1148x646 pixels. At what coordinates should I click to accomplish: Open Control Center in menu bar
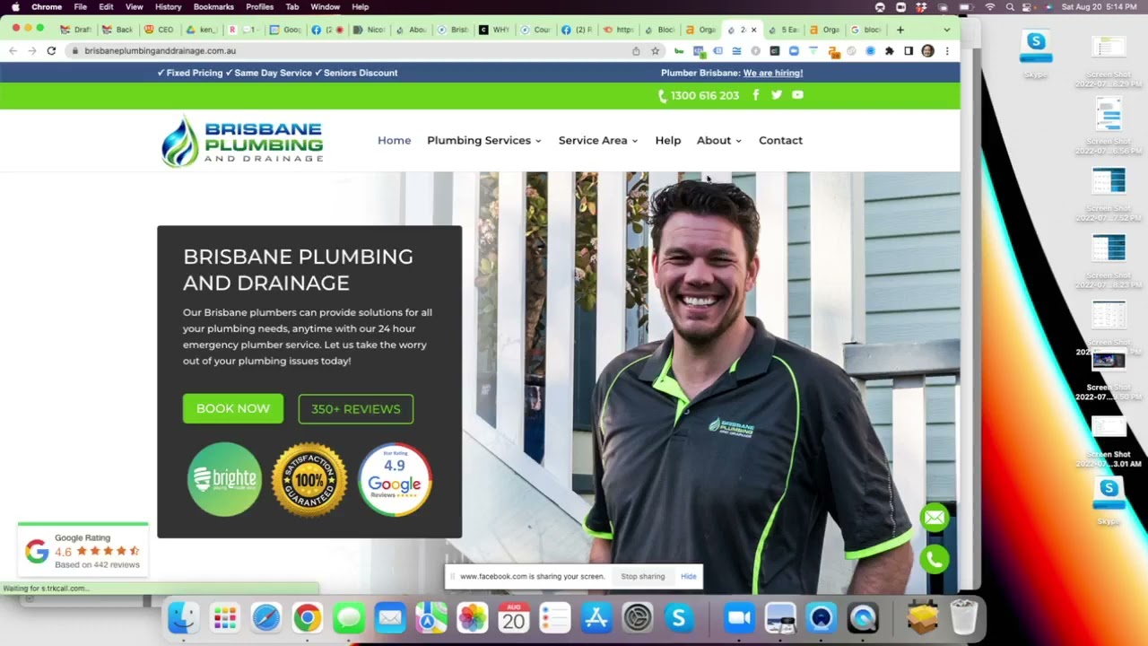tap(1029, 7)
